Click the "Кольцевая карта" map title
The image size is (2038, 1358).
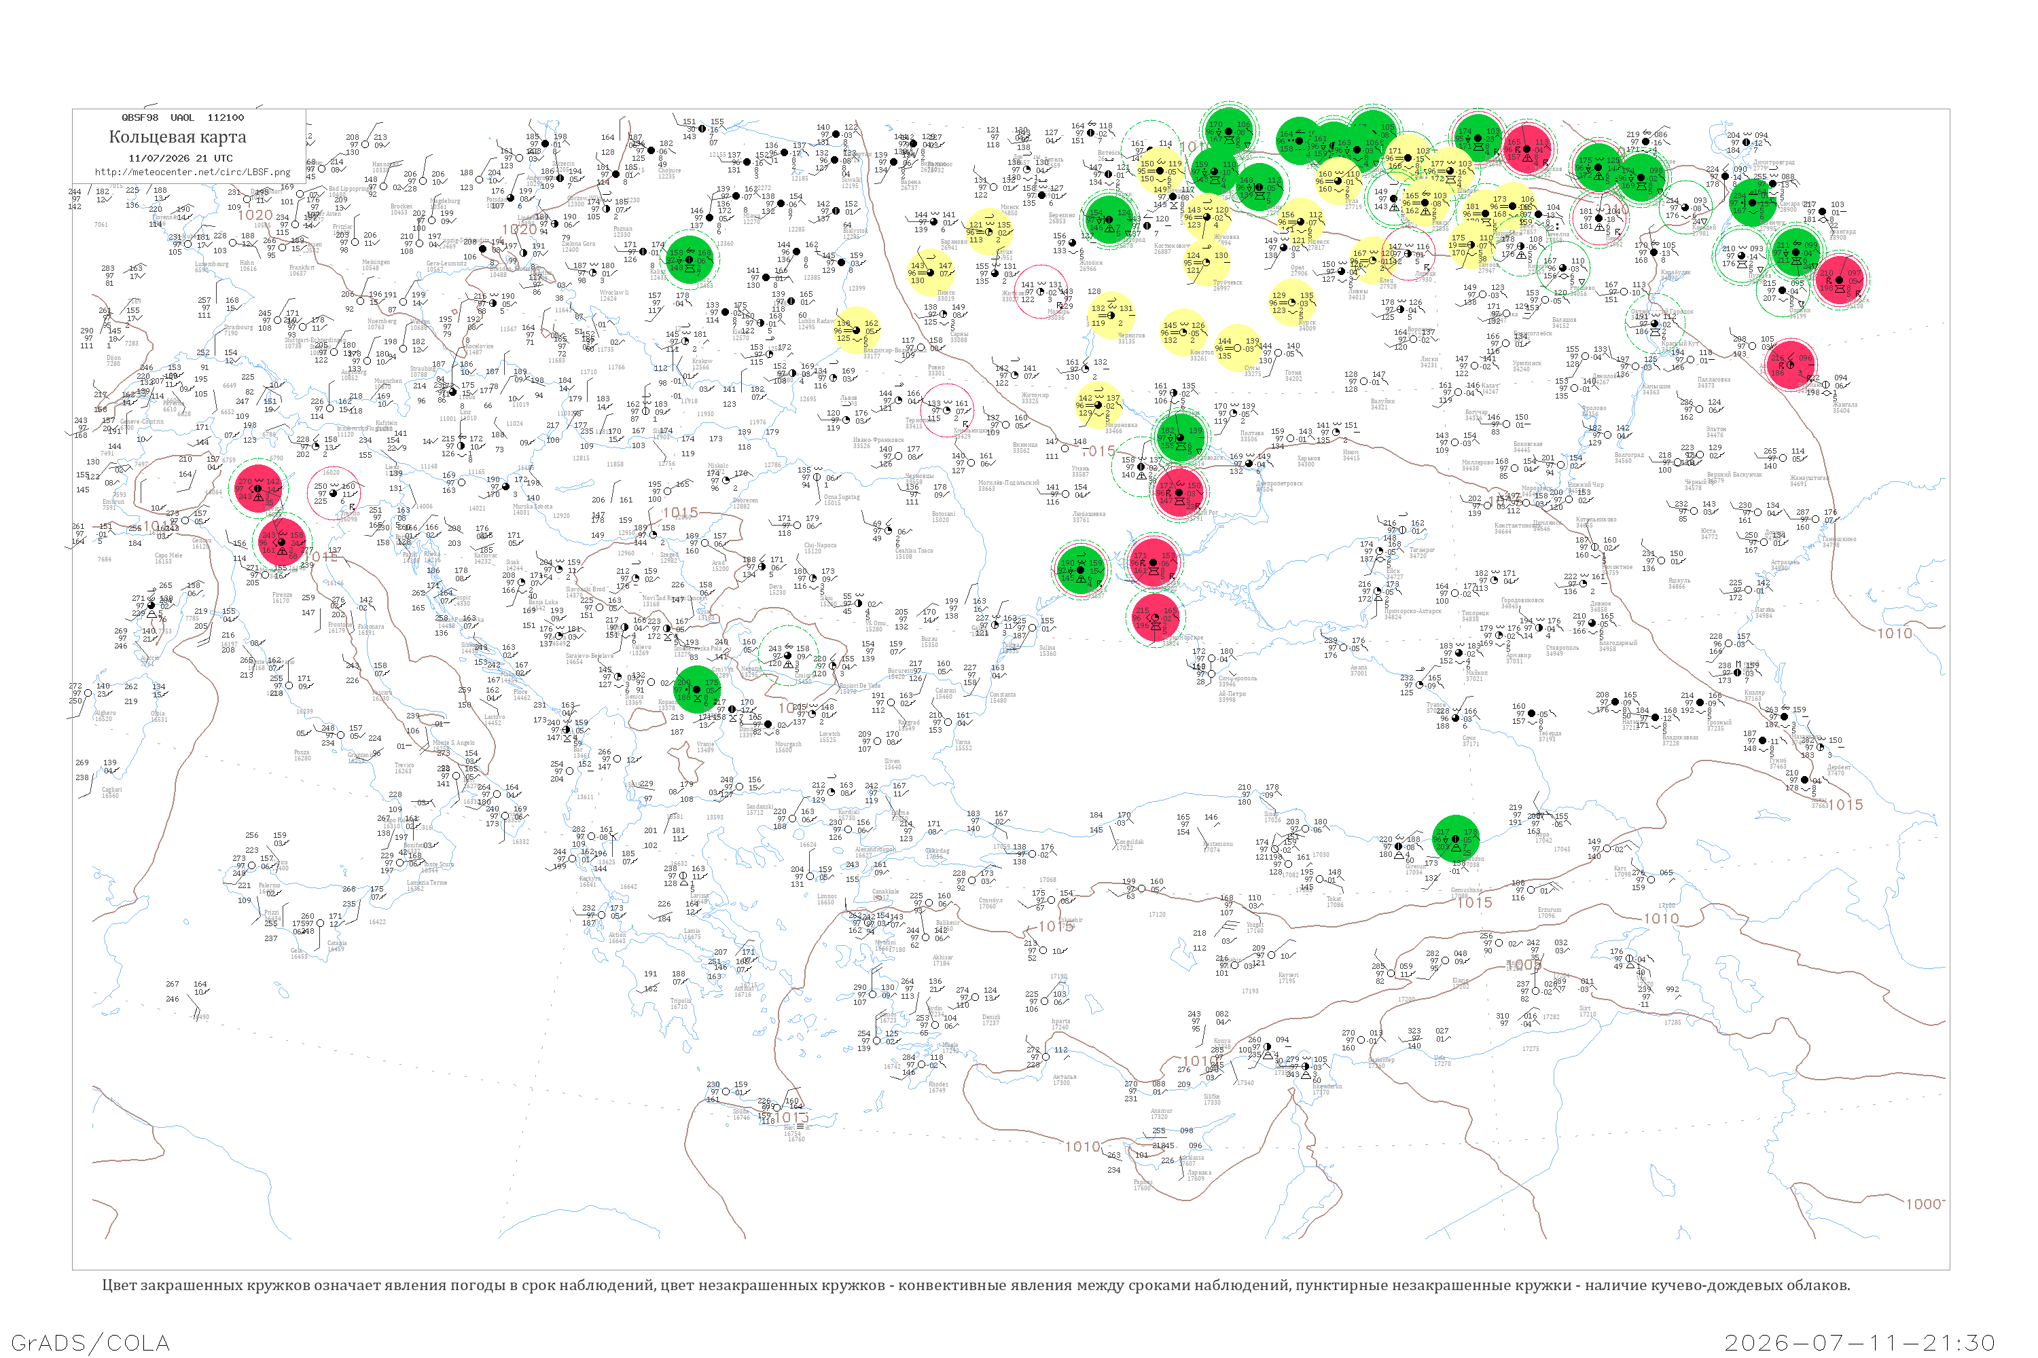(177, 137)
